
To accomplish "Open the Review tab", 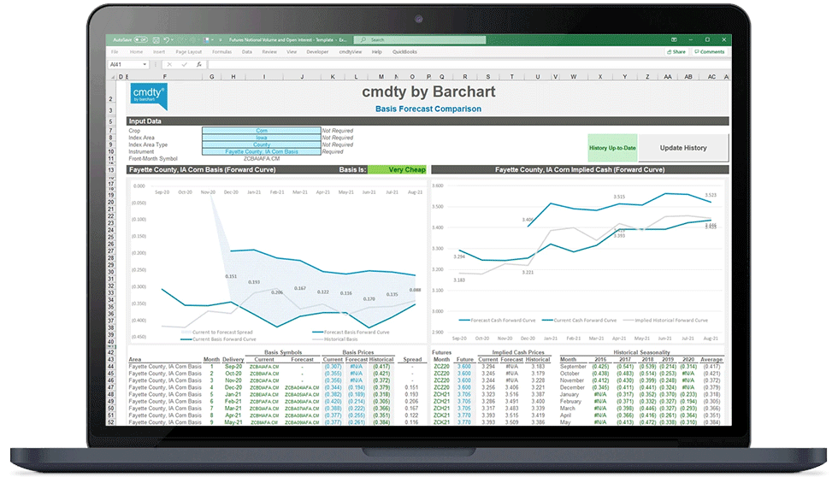I will tap(269, 52).
